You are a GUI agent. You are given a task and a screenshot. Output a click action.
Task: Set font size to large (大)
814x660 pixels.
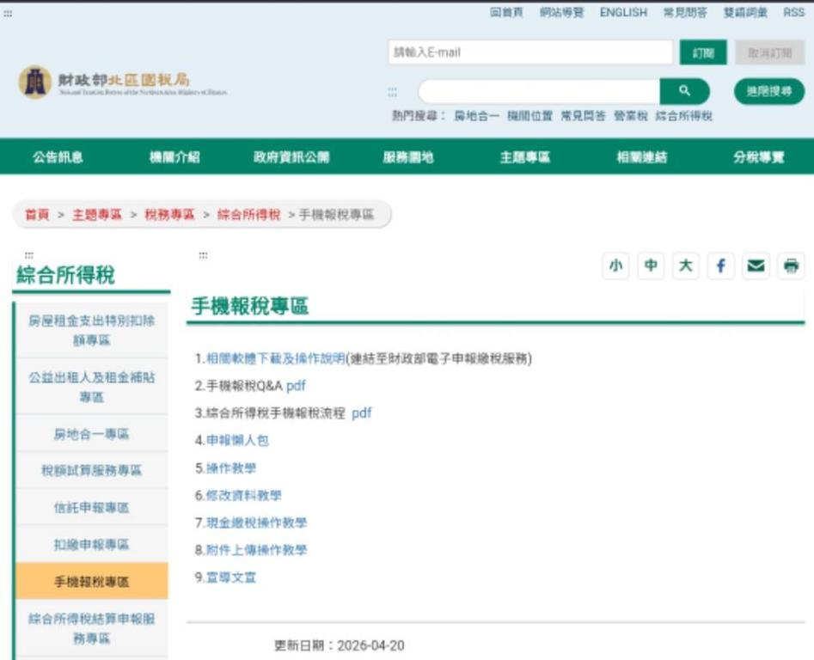pyautogui.click(x=685, y=266)
